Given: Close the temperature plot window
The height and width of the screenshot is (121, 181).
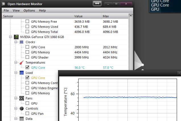Looking at the screenshot, I should pos(179,73).
